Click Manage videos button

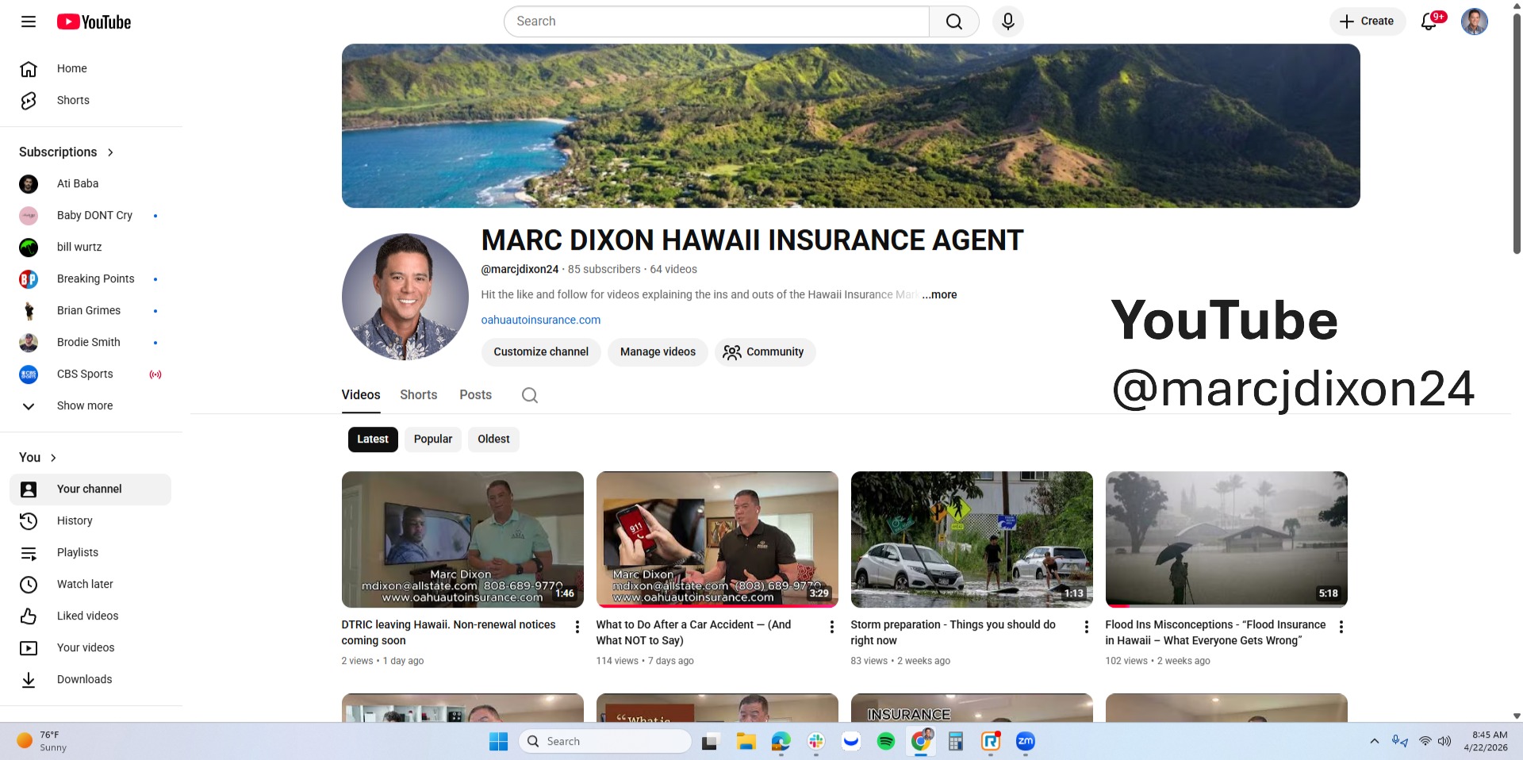(x=658, y=352)
